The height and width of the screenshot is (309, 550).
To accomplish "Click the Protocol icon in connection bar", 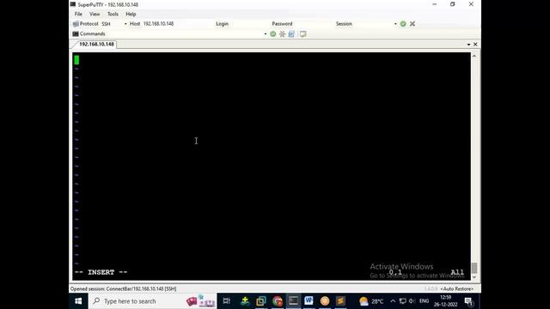I will coord(76,24).
